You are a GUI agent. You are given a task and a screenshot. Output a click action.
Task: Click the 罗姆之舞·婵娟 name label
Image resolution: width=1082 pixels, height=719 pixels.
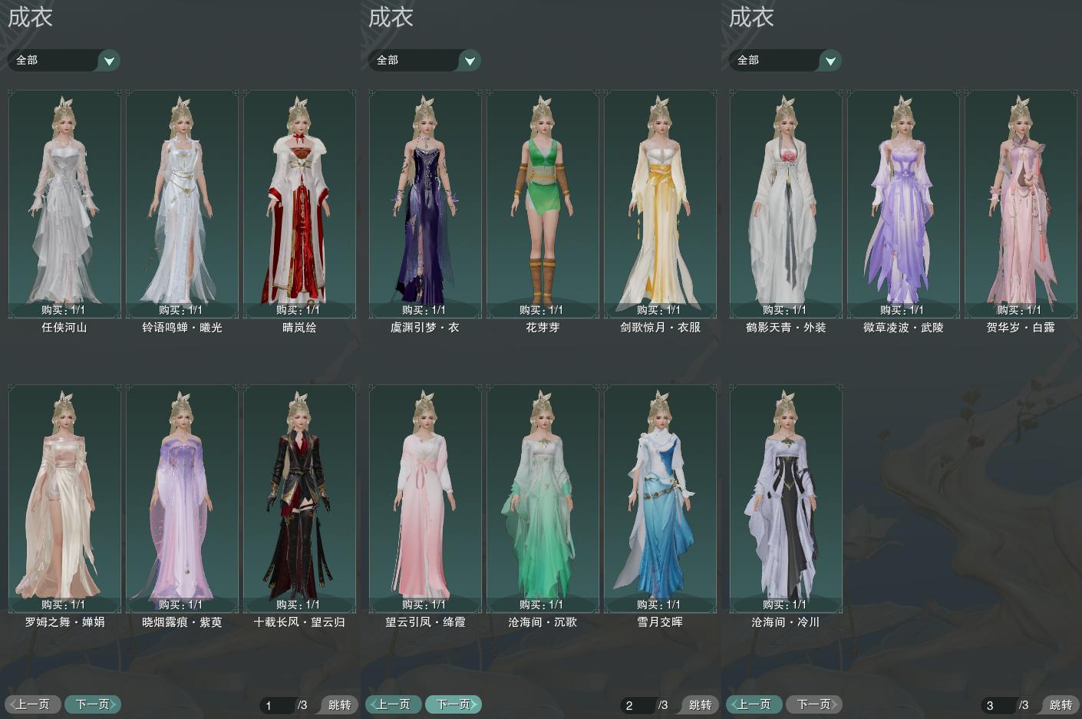pos(64,622)
